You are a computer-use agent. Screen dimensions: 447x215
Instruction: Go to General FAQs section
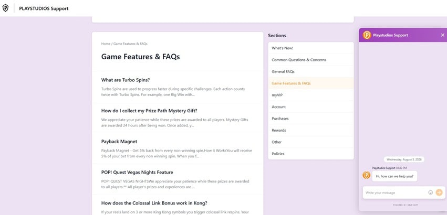(x=311, y=71)
